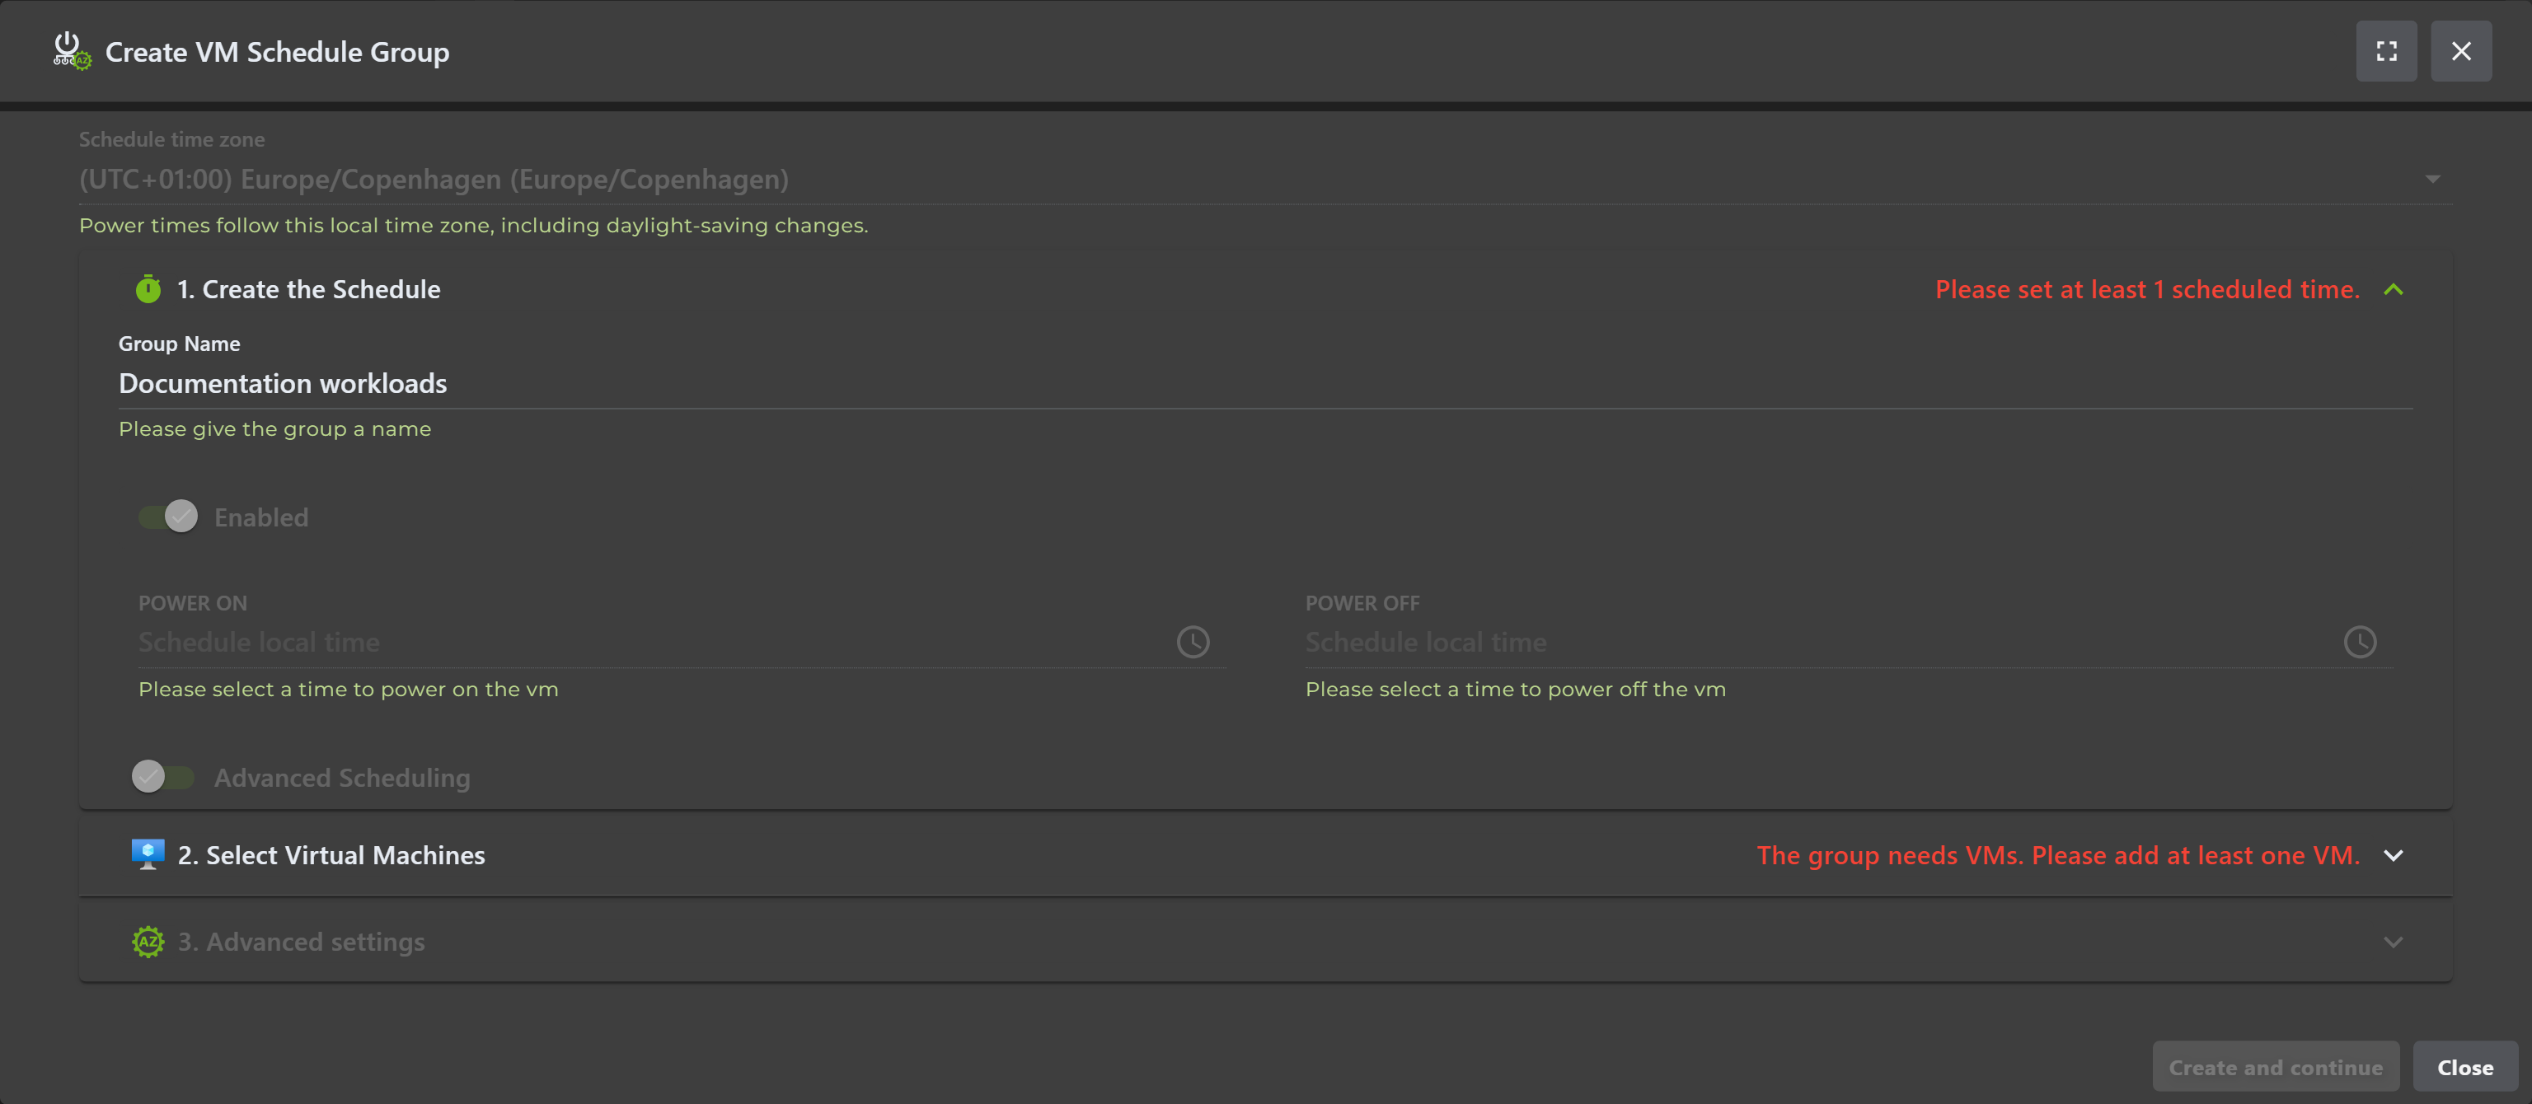Click the fullscreen expand icon button
2532x1104 pixels.
coord(2385,51)
